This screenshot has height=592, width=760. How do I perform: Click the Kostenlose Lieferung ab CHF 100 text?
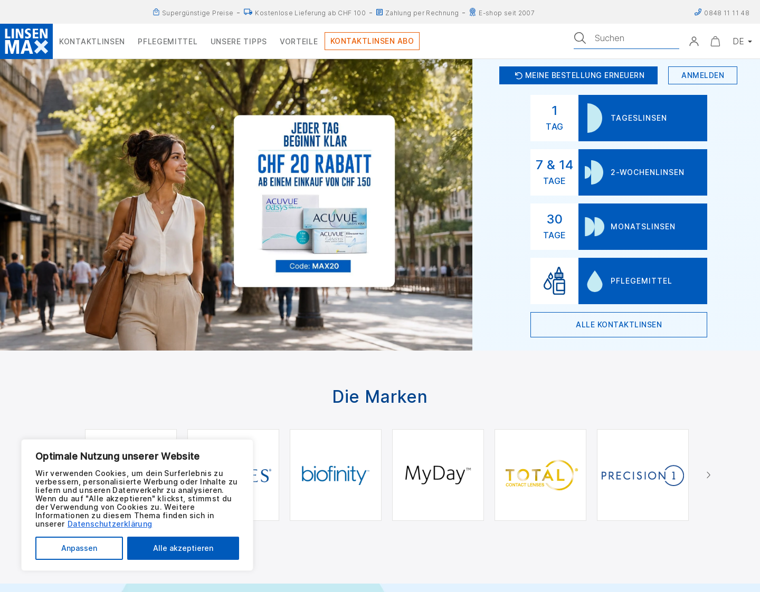pos(310,13)
